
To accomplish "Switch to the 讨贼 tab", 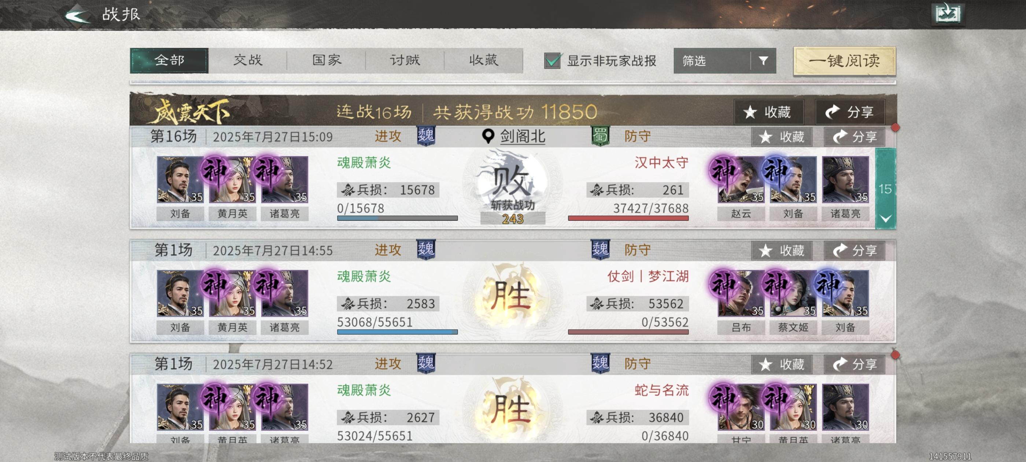I will [x=405, y=60].
